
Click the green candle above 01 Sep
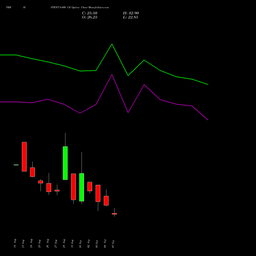point(81,187)
